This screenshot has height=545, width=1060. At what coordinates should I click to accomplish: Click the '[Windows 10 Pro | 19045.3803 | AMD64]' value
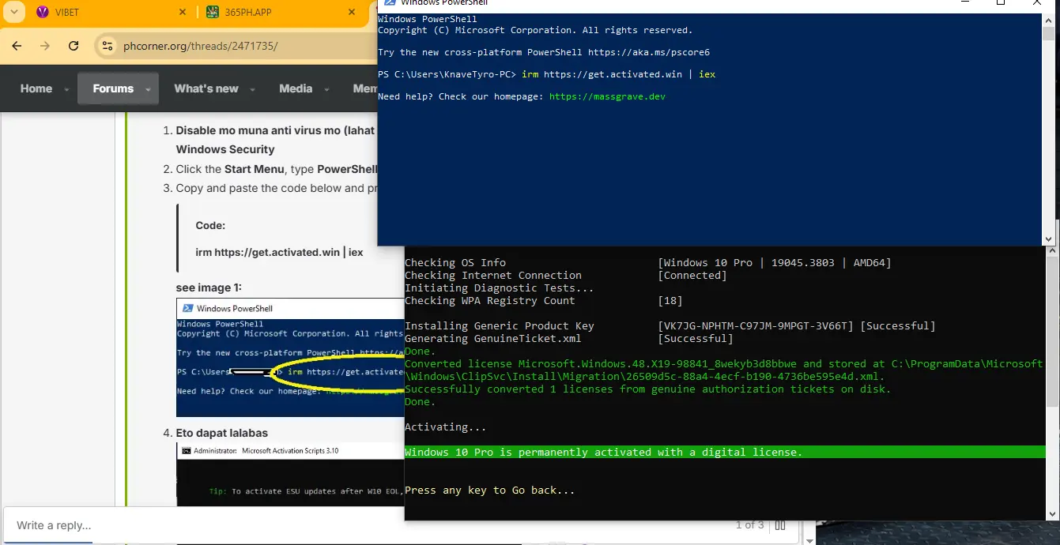click(x=775, y=262)
